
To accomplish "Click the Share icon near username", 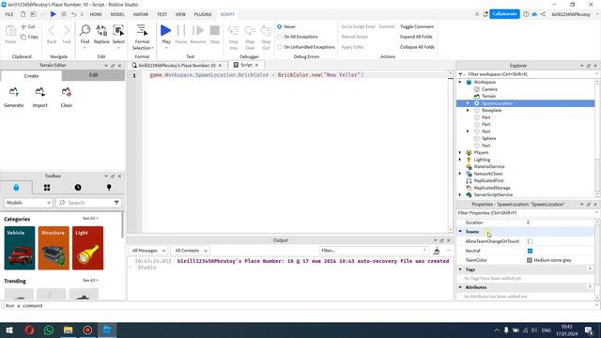I will point(543,14).
